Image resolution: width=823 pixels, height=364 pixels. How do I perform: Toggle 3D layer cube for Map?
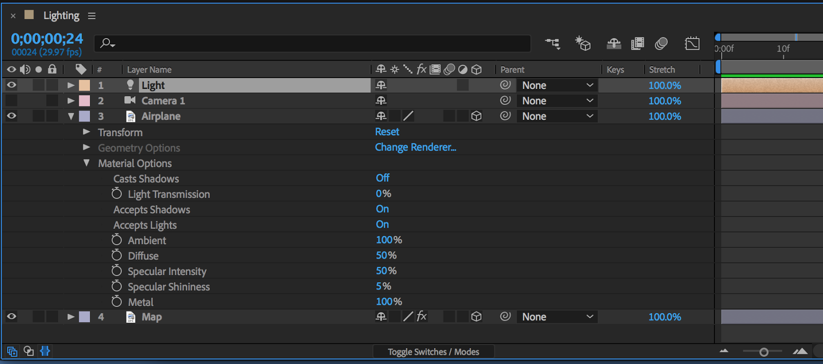click(x=476, y=317)
